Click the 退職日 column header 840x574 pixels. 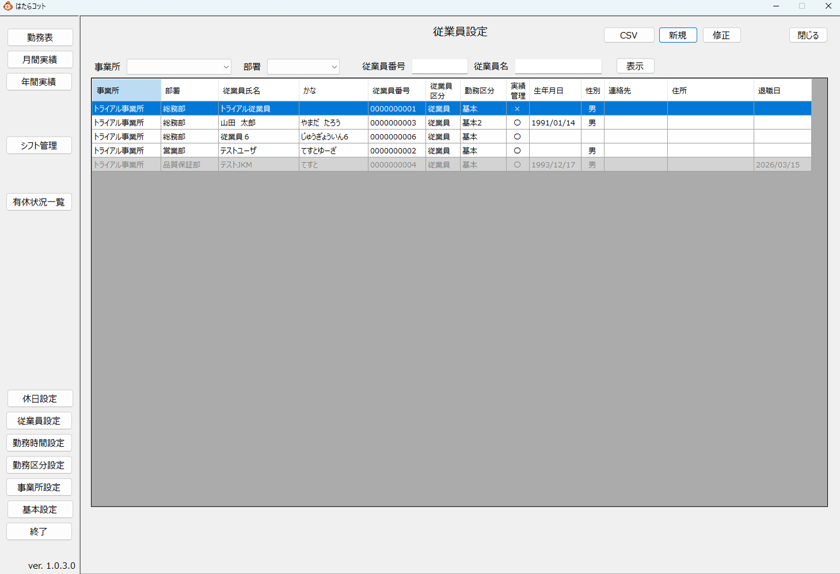782,90
